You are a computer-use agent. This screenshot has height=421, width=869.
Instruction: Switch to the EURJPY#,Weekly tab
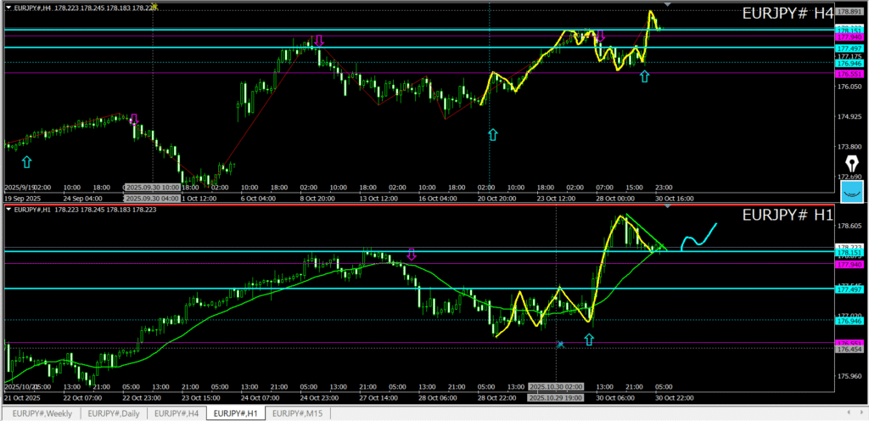pyautogui.click(x=42, y=413)
